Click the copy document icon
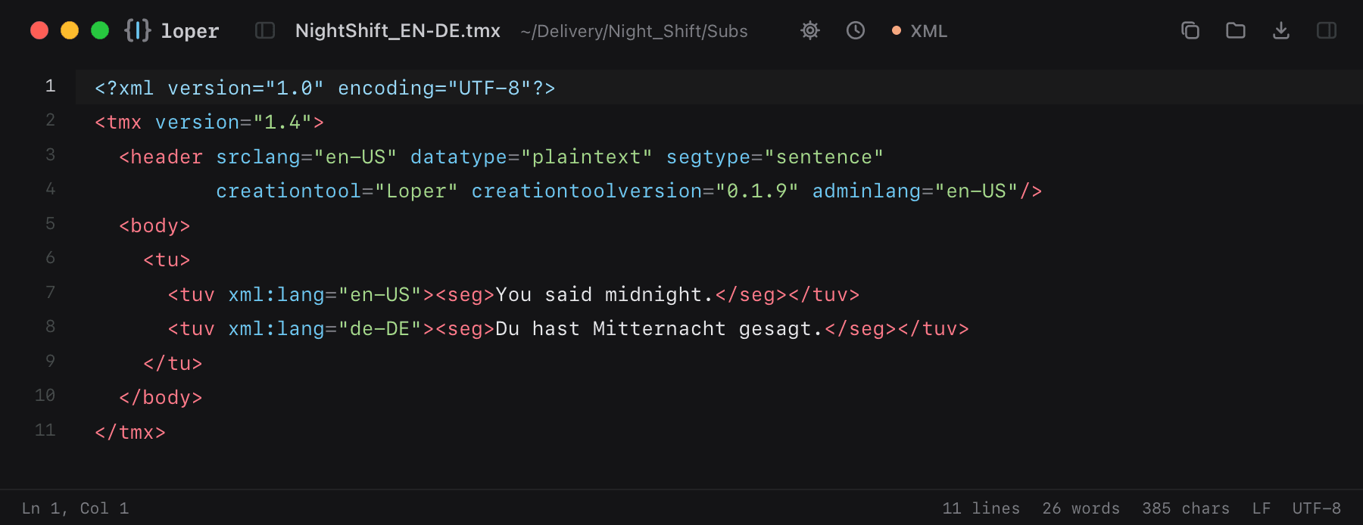The image size is (1363, 525). click(1190, 30)
